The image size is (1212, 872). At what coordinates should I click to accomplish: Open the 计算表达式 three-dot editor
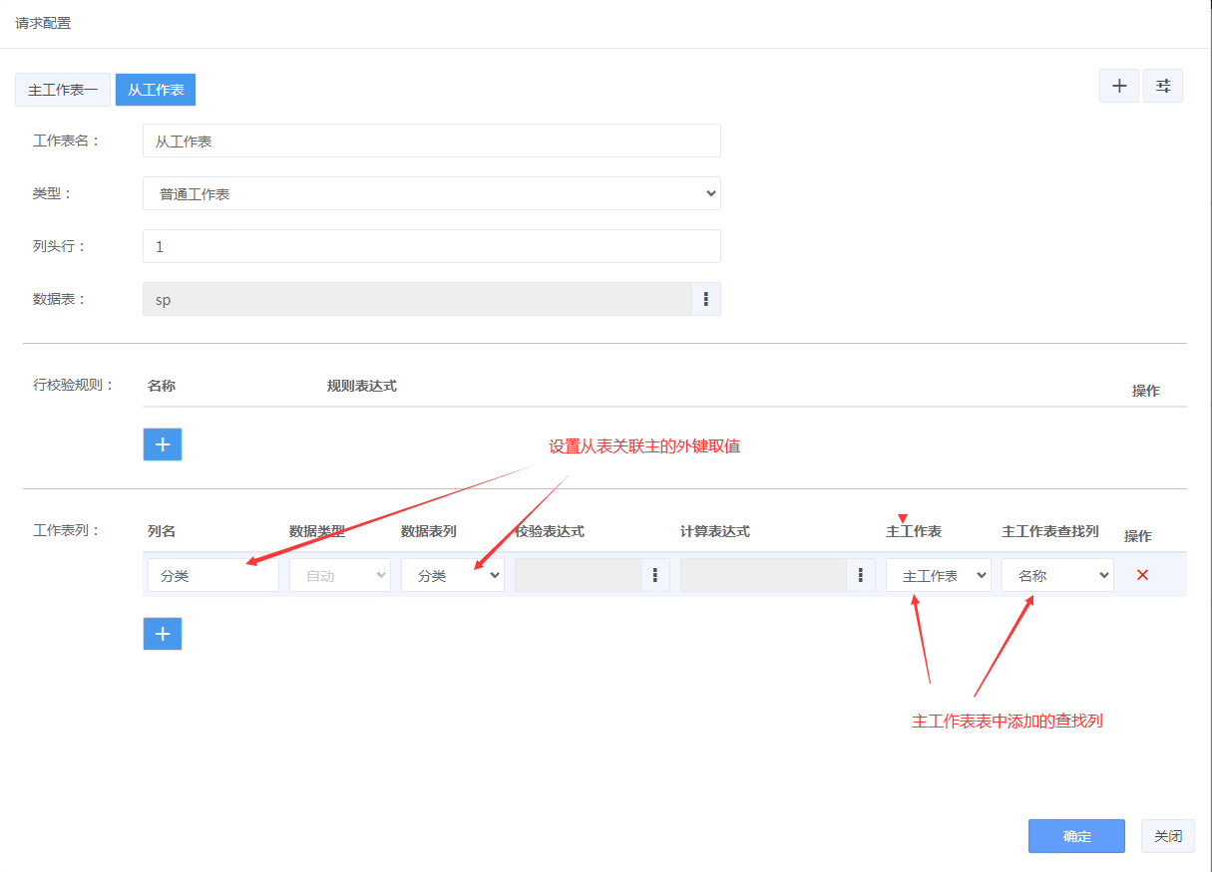tap(860, 575)
